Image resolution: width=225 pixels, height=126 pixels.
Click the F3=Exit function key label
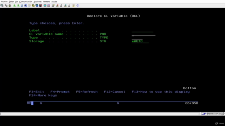tap(37, 92)
